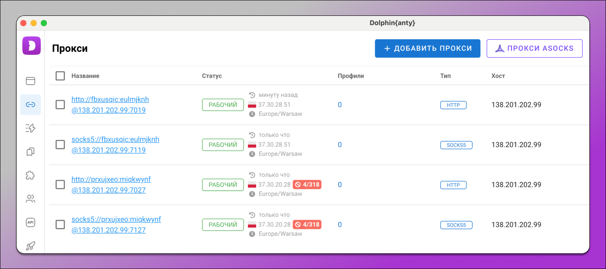Click the ДОБАВИТЬ ПРОКСИ button
This screenshot has height=269, width=606.
(427, 49)
